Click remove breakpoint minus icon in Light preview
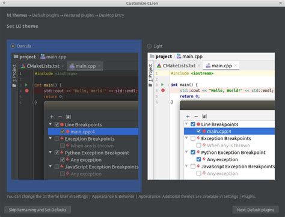Viewport: 285px width, 217px height. pos(196,116)
